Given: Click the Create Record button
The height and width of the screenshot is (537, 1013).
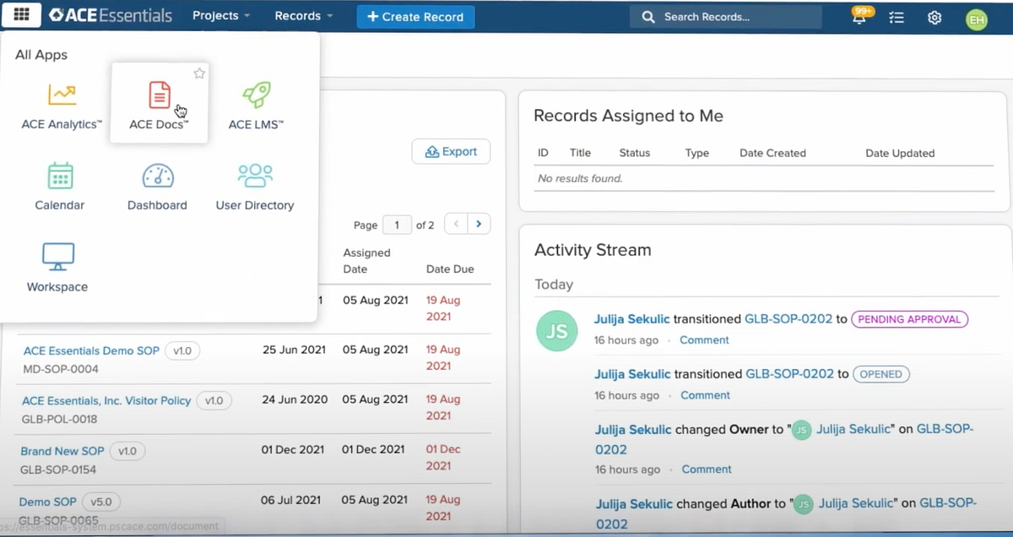Looking at the screenshot, I should [x=415, y=16].
